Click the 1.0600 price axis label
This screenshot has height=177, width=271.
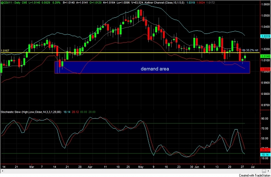(x=265, y=4)
